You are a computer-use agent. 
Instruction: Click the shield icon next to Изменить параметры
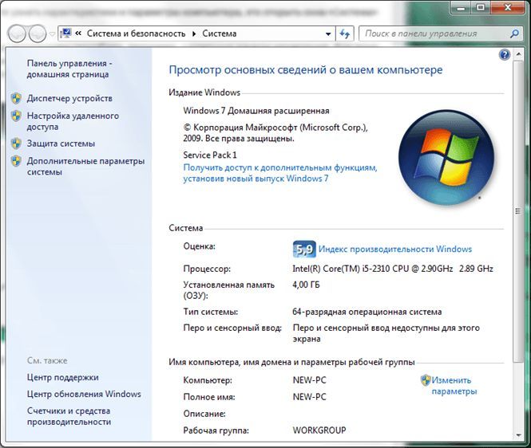coord(426,380)
